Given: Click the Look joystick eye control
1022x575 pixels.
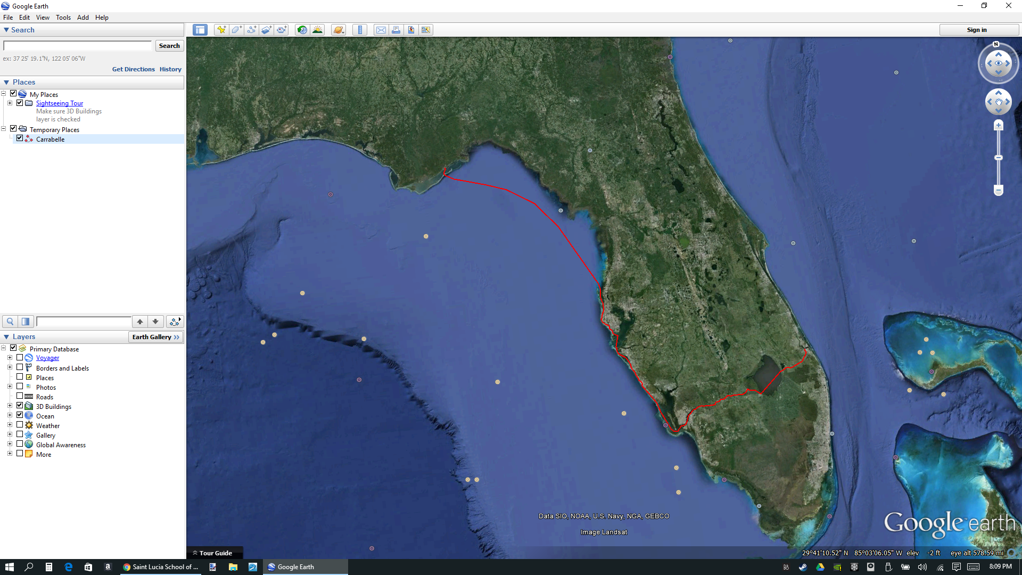Looking at the screenshot, I should pyautogui.click(x=999, y=63).
